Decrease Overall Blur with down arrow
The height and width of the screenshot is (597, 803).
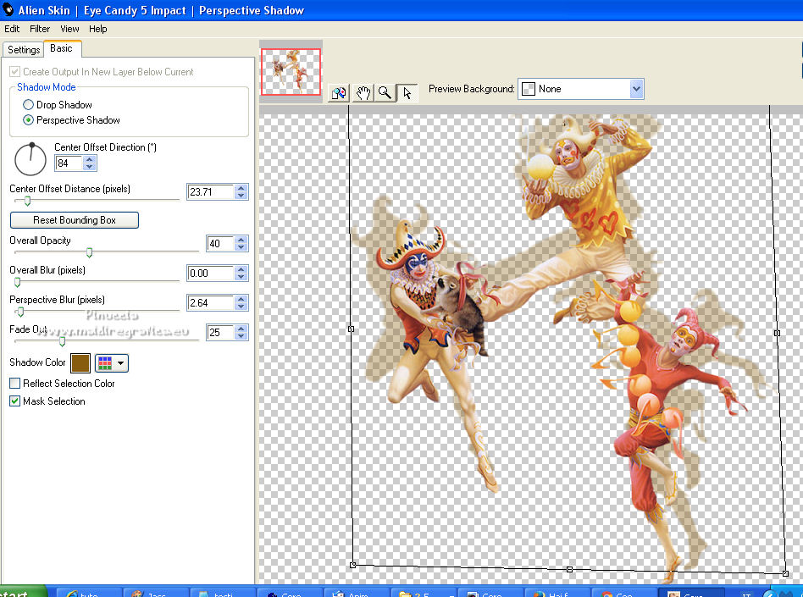tap(241, 277)
